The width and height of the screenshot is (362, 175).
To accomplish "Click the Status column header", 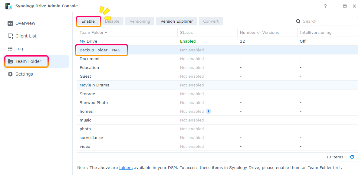I will coord(207,33).
